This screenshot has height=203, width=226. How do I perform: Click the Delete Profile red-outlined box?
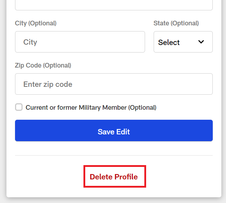(115, 176)
